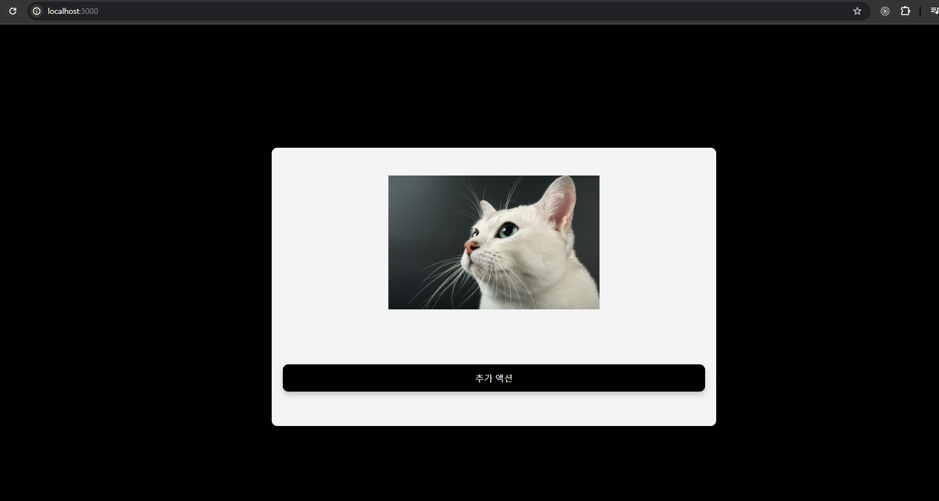Image resolution: width=939 pixels, height=501 pixels.
Task: Focus the localhost:3000 address bar
Action: click(444, 11)
